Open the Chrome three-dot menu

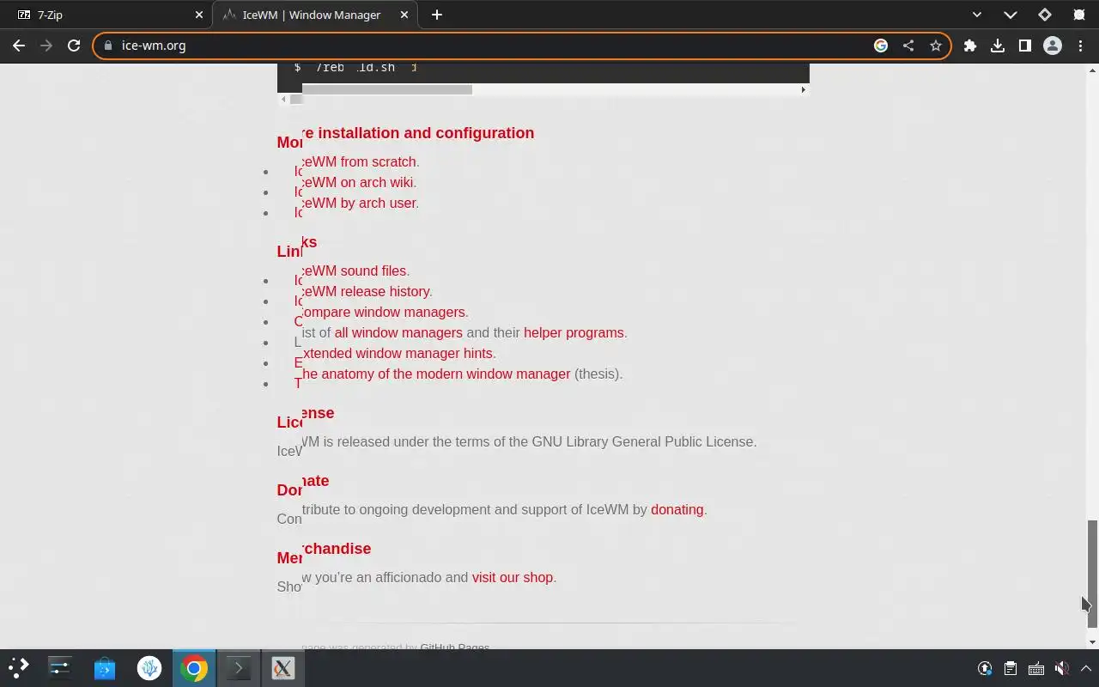click(1080, 46)
